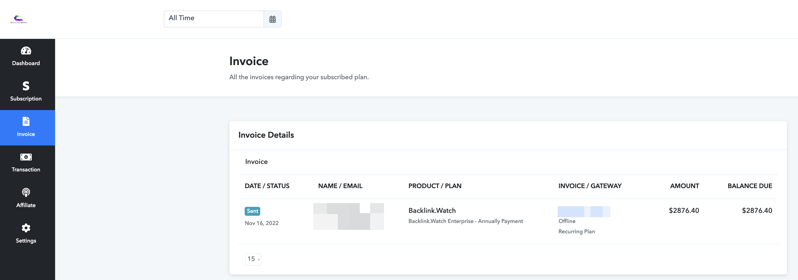The height and width of the screenshot is (280, 798).
Task: Click the AMOUNT column header
Action: (684, 186)
